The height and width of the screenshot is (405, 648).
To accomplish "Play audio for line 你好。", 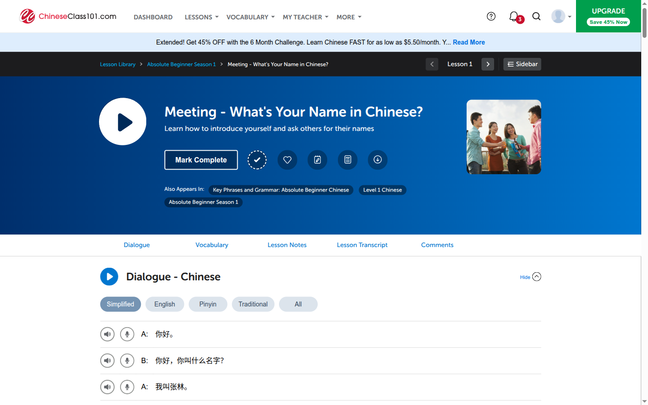I will pos(107,334).
